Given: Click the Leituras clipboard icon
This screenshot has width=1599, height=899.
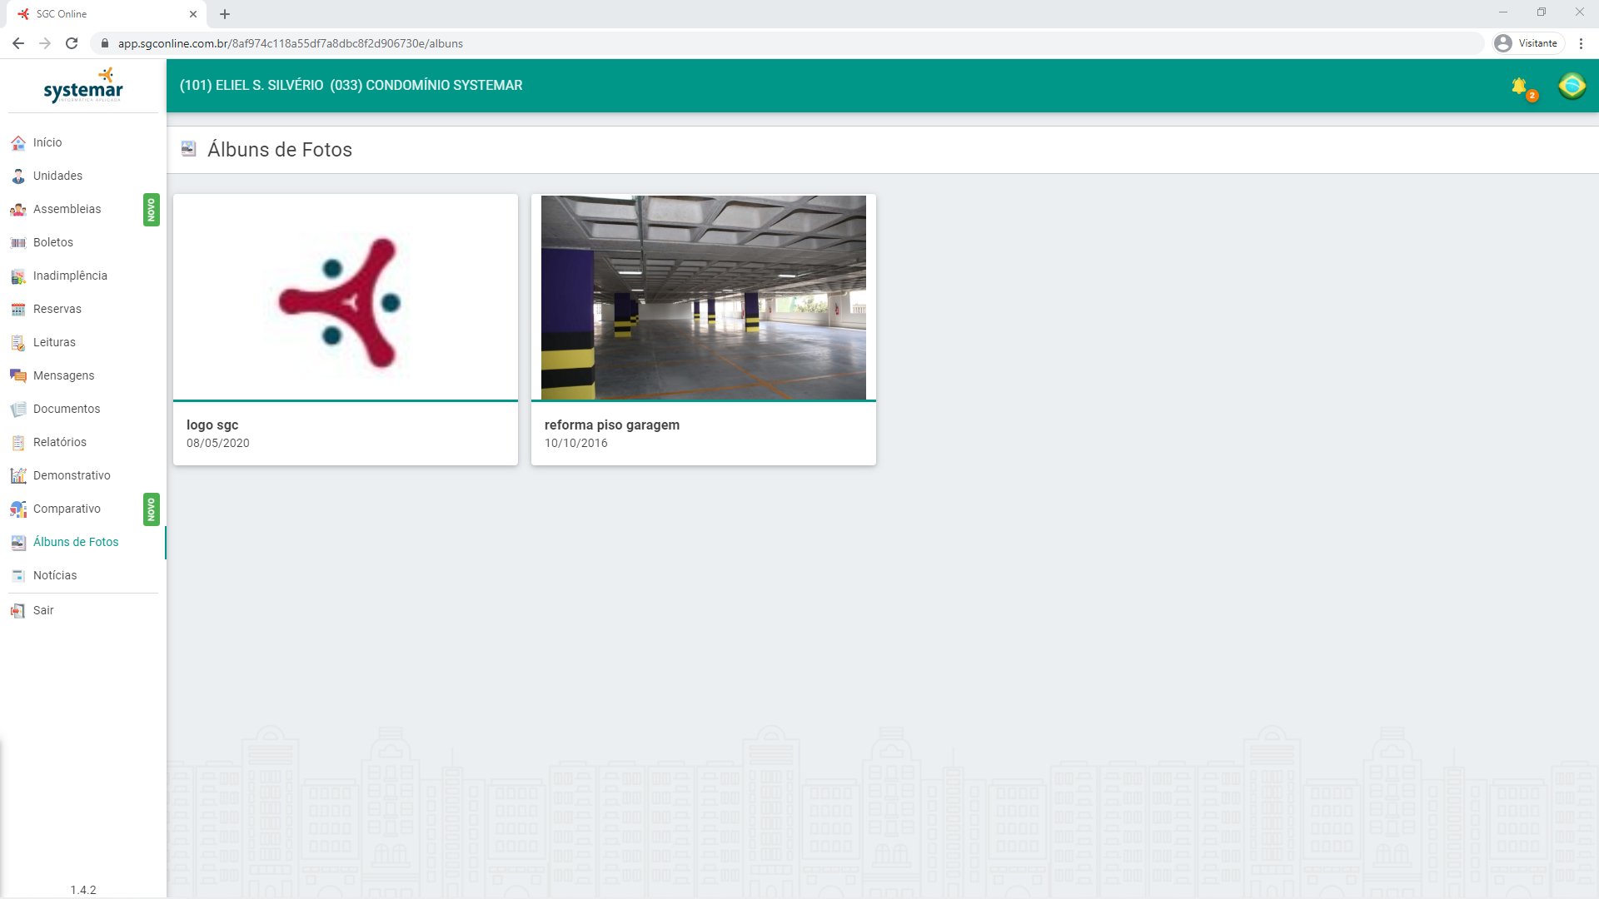Looking at the screenshot, I should tap(18, 343).
